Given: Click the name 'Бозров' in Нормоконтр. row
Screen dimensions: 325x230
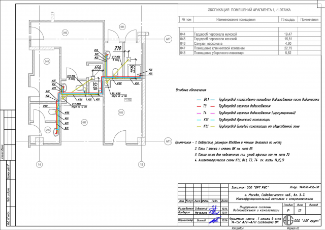Looking at the screenshot, I should click(x=201, y=220).
